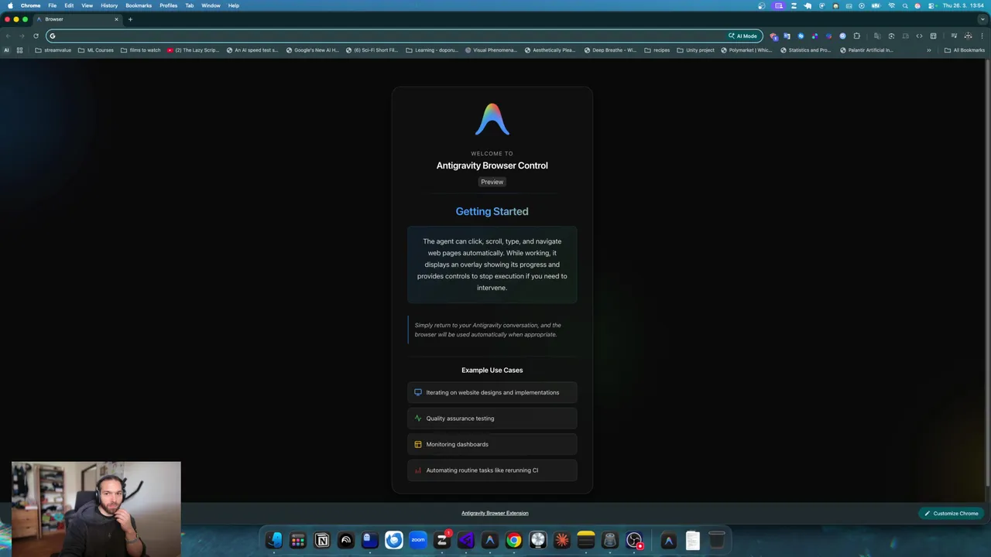Go back using the back arrow
The height and width of the screenshot is (557, 991).
[8, 36]
